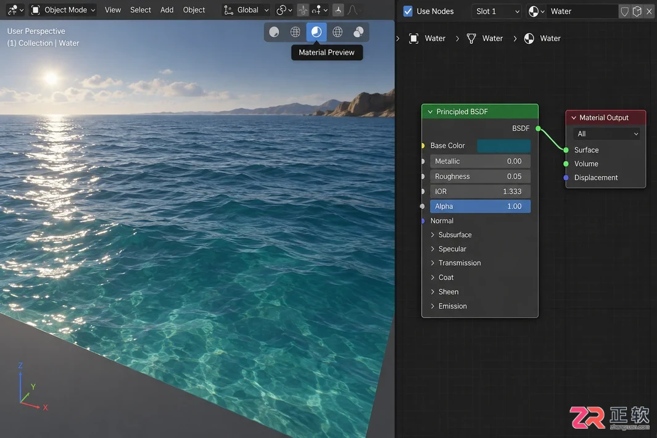Click globe icon left of Material Preview button
The width and height of the screenshot is (657, 438).
[295, 32]
